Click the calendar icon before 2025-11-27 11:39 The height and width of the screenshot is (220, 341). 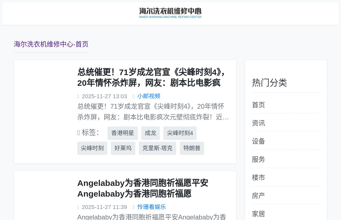78,207
